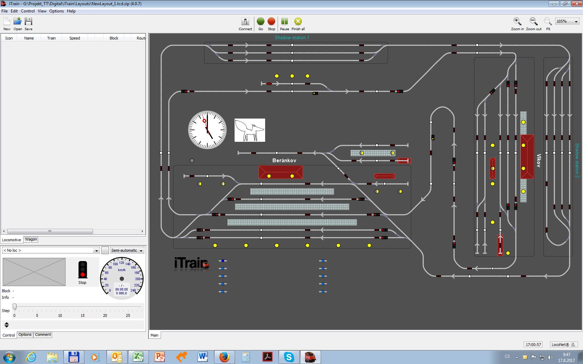Click the Finish all icon
The width and height of the screenshot is (583, 364).
[x=298, y=22]
